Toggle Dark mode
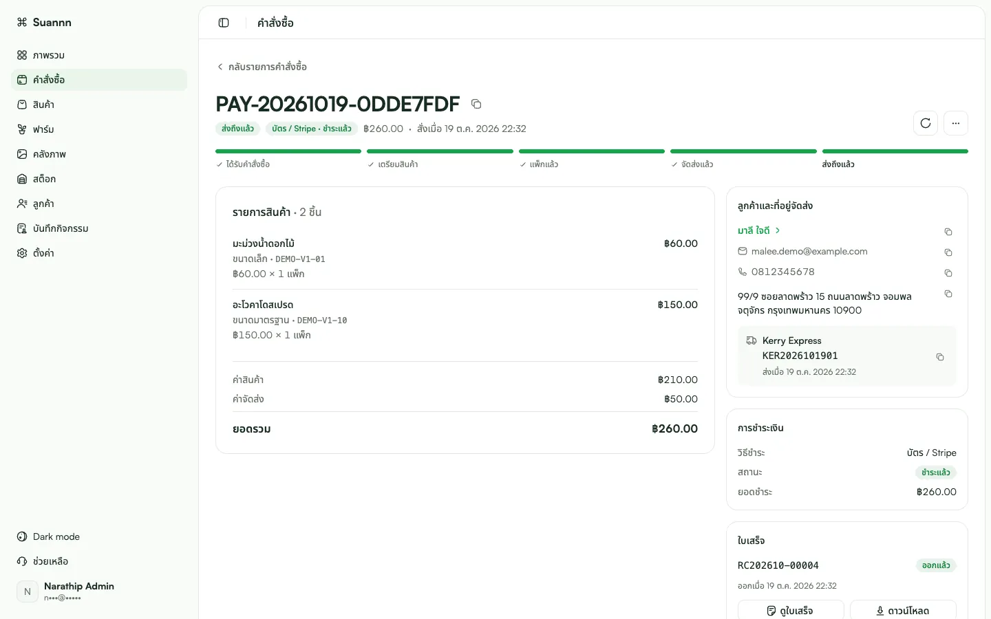991x619 pixels. 99,536
